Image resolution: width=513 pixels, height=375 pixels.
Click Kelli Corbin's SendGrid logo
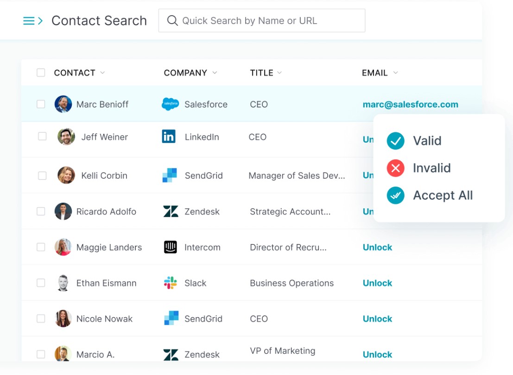[170, 175]
